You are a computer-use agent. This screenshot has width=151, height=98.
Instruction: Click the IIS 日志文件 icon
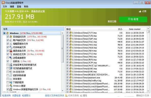click(x=11, y=72)
